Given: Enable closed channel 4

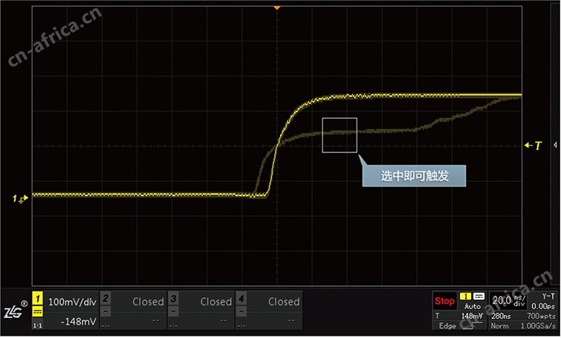Looking at the screenshot, I should 269,310.
